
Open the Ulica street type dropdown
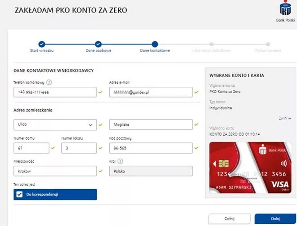coord(55,124)
